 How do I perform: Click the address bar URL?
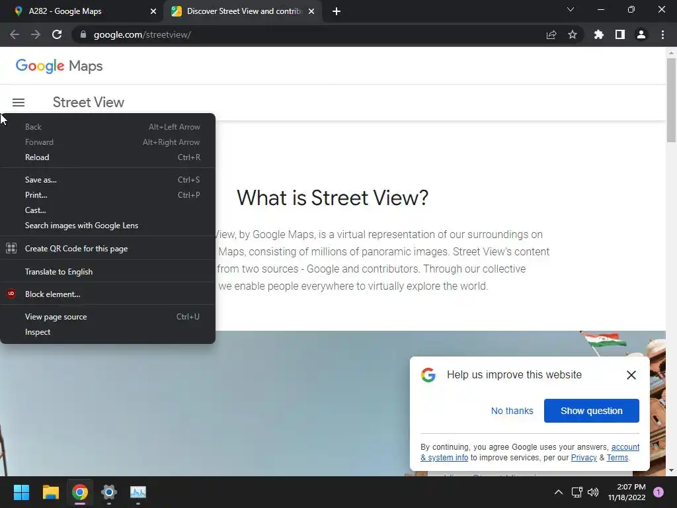[x=143, y=34]
